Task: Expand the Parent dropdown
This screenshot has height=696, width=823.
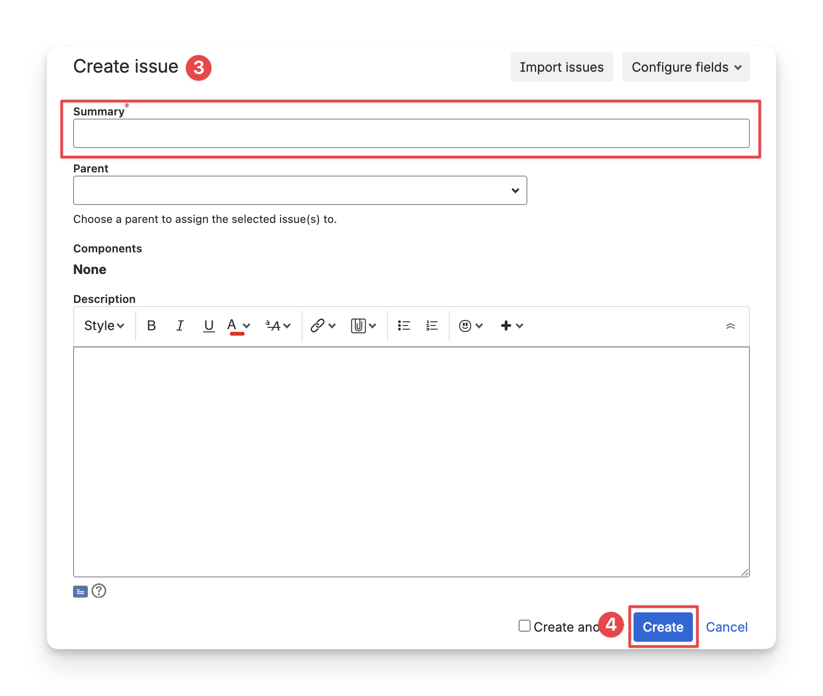Action: click(x=515, y=190)
